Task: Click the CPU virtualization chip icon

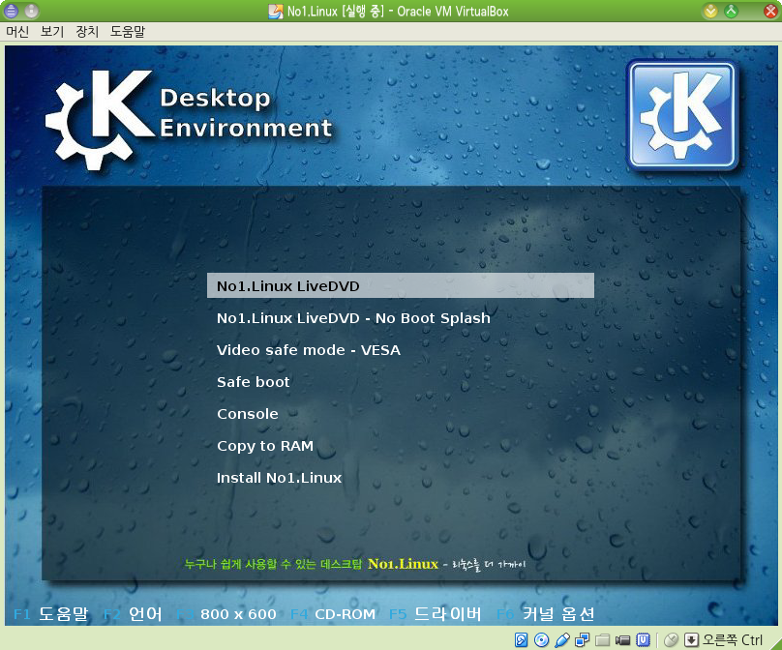Action: [643, 639]
